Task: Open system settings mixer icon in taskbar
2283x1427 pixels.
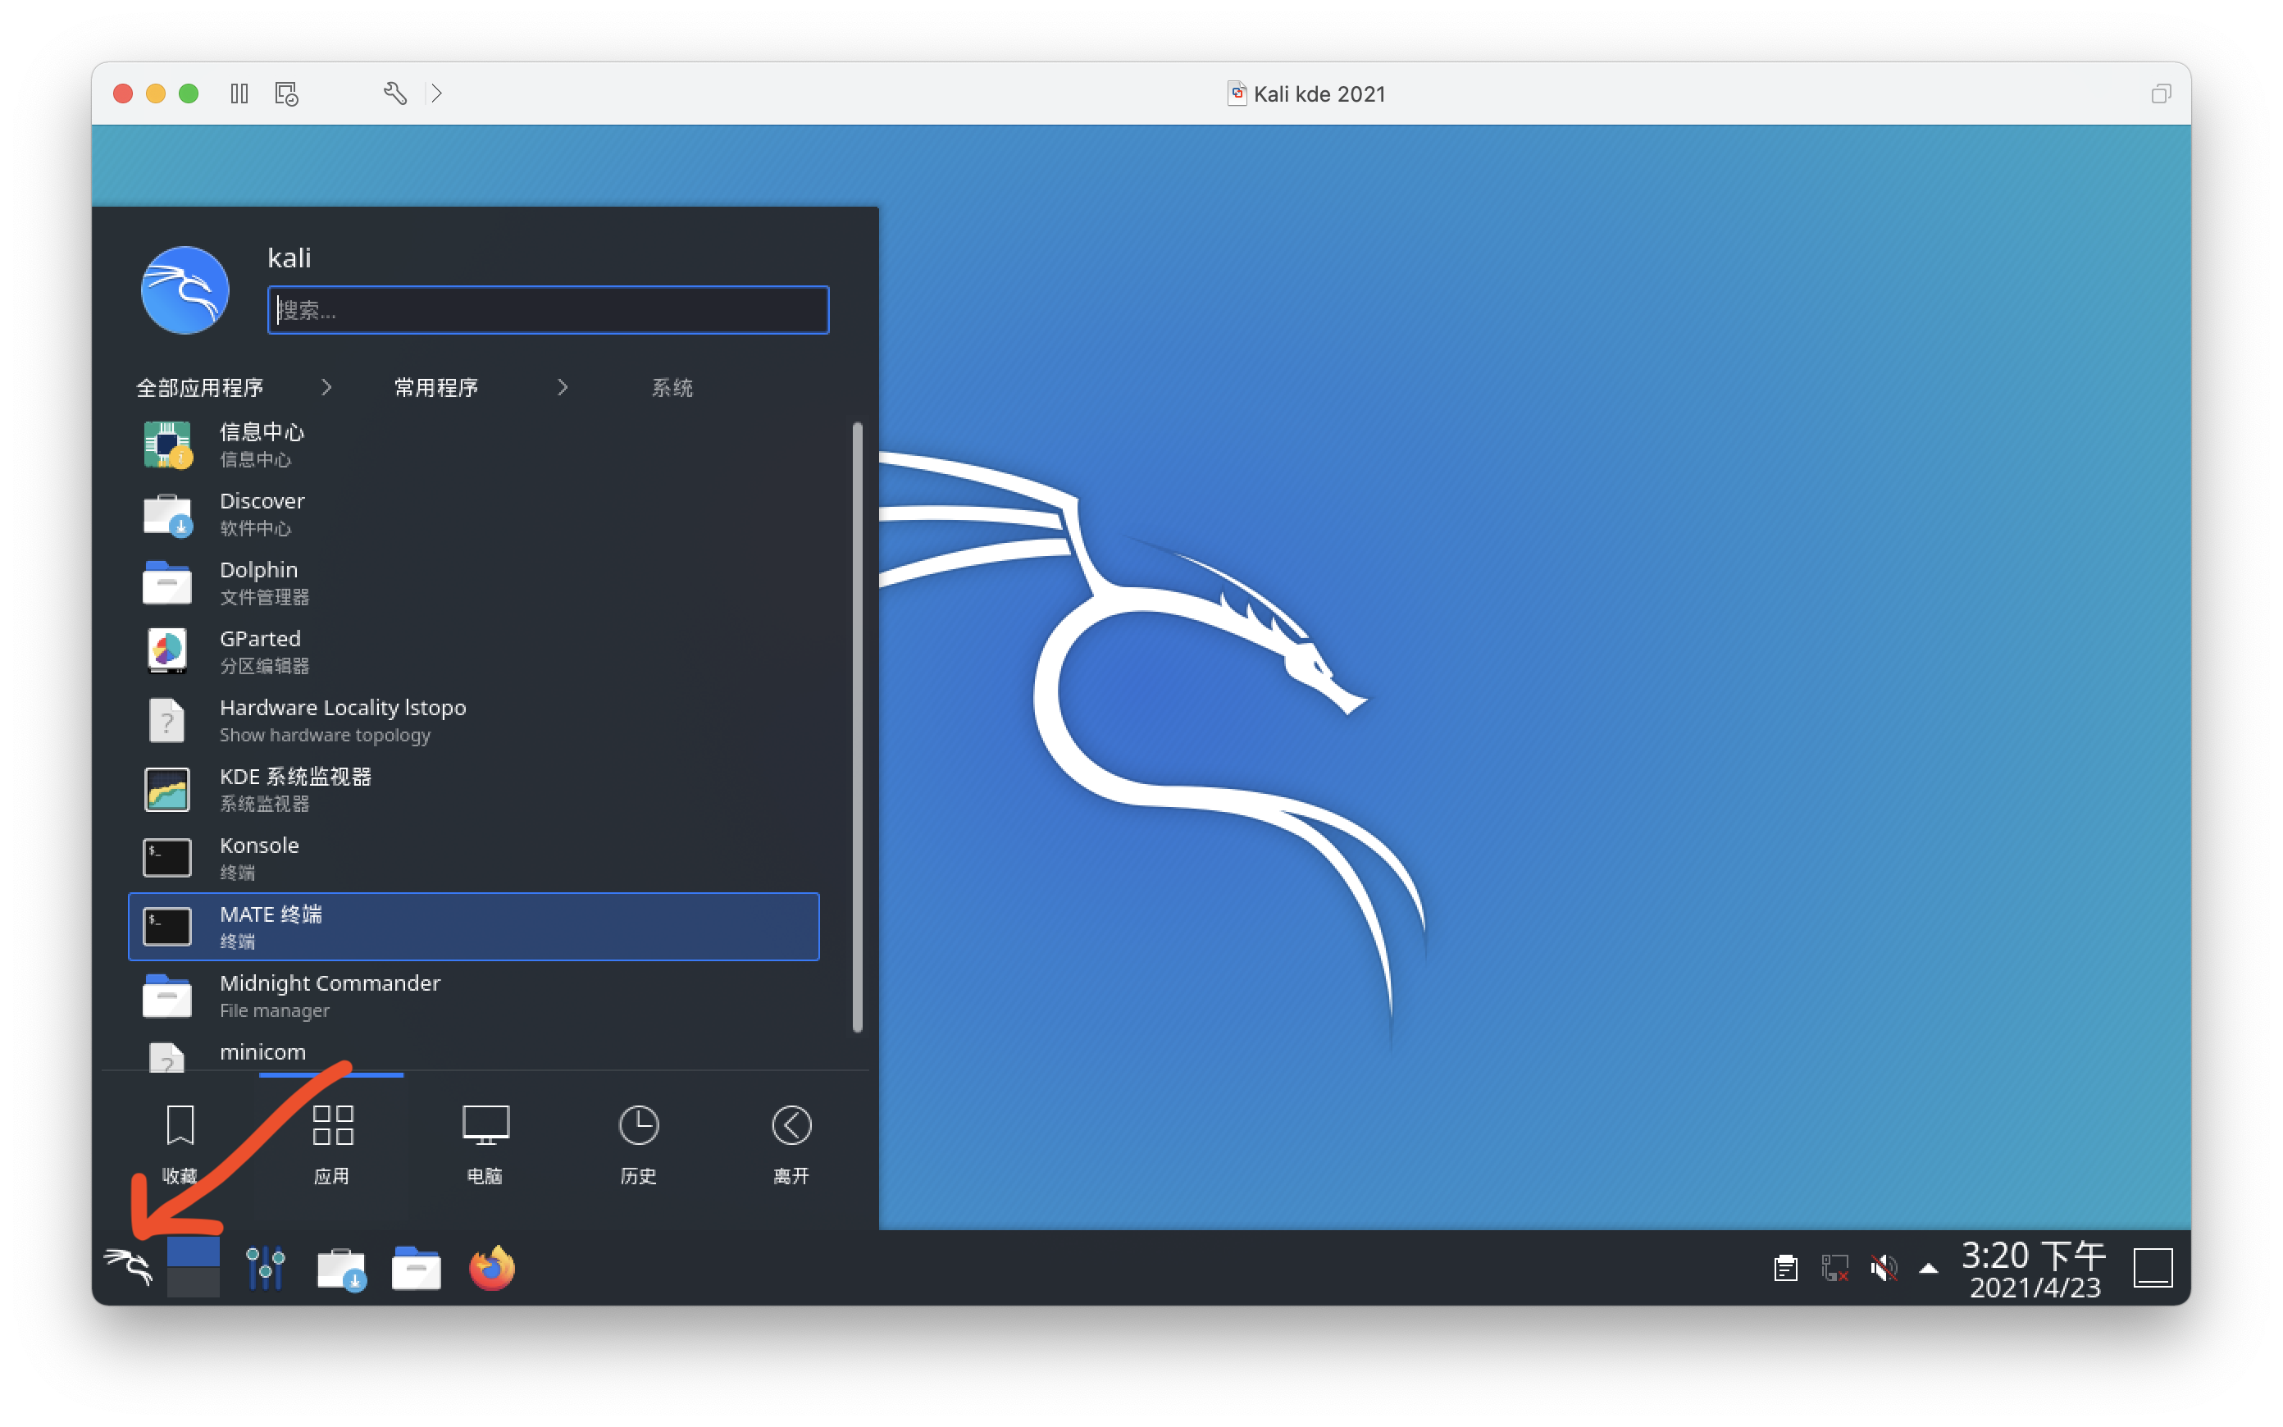Action: click(265, 1266)
